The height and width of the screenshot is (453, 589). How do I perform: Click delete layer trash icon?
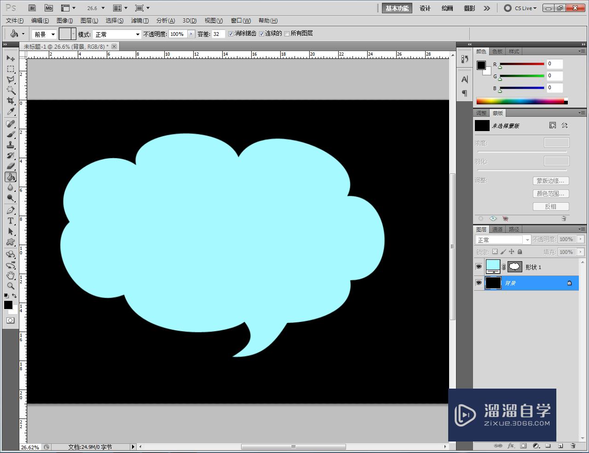(x=573, y=446)
